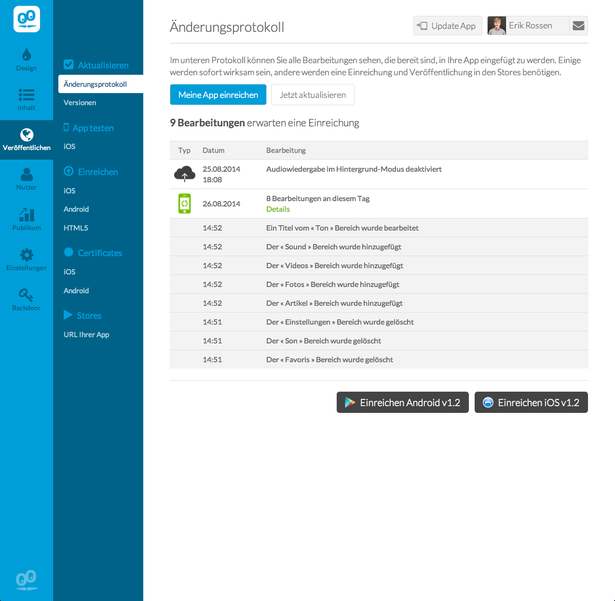Go to the Inhalt section
This screenshot has width=615, height=601.
(27, 100)
